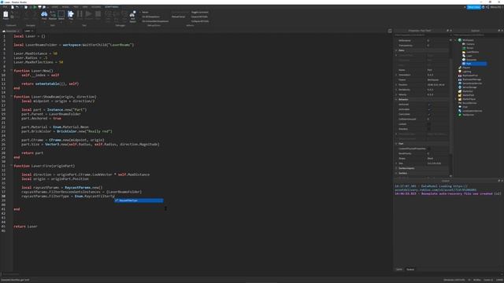The width and height of the screenshot is (504, 283).
Task: Click the Resume button in the Test group
Action: (89, 14)
